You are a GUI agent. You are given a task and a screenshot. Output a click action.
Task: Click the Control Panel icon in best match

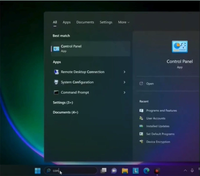tap(56, 49)
